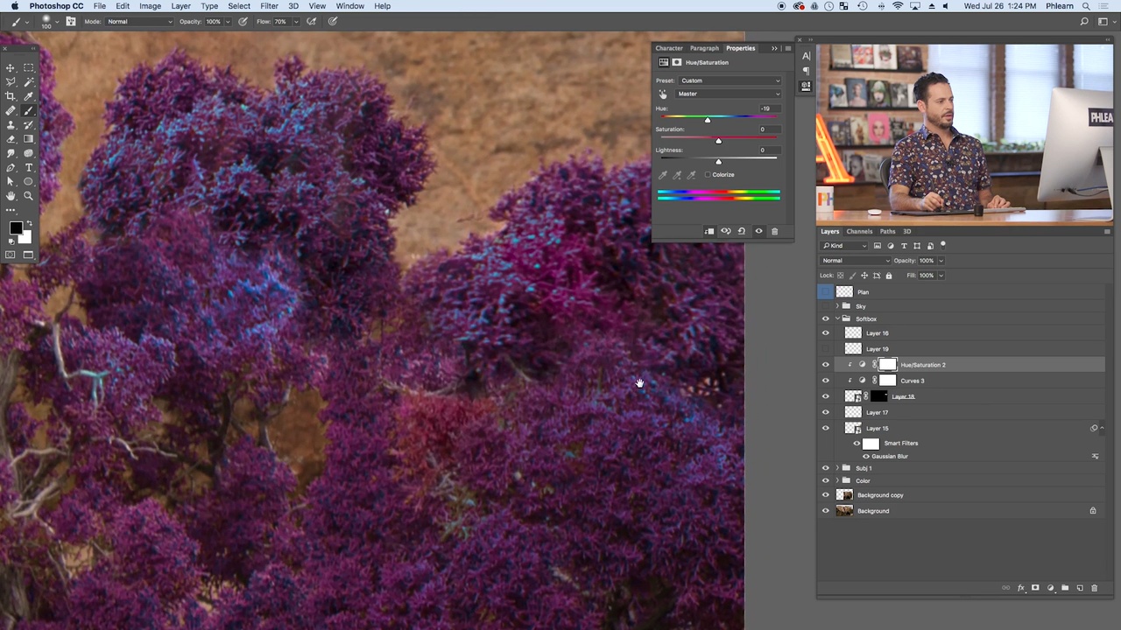Click the foreground color swatch

pos(16,228)
